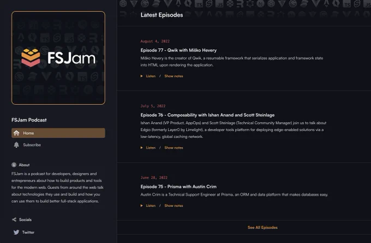Select the Home menu item
371x243 pixels.
click(58, 133)
